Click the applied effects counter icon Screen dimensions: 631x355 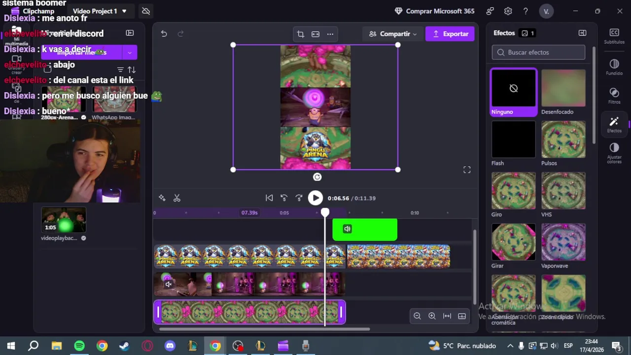(528, 33)
